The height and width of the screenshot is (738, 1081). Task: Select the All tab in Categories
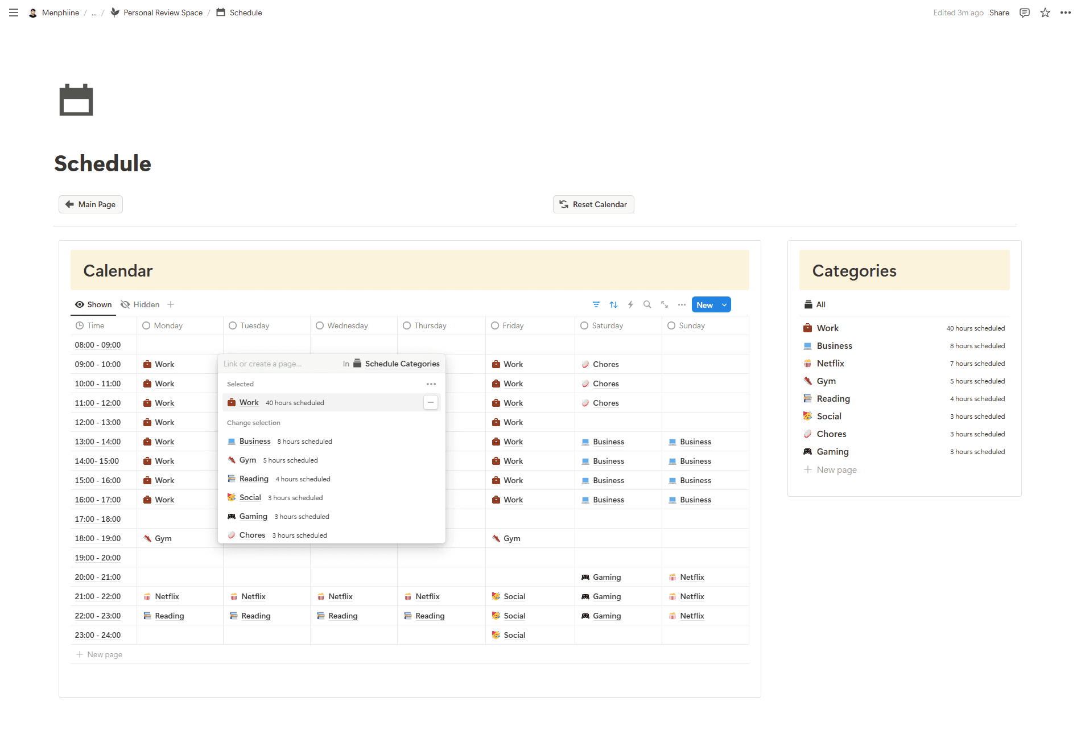[x=815, y=304]
